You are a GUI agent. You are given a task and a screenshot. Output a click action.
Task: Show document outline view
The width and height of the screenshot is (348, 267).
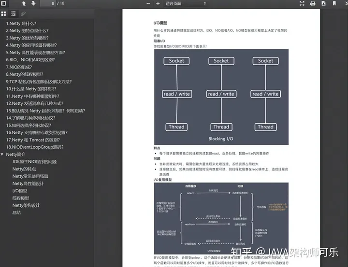(14, 14)
